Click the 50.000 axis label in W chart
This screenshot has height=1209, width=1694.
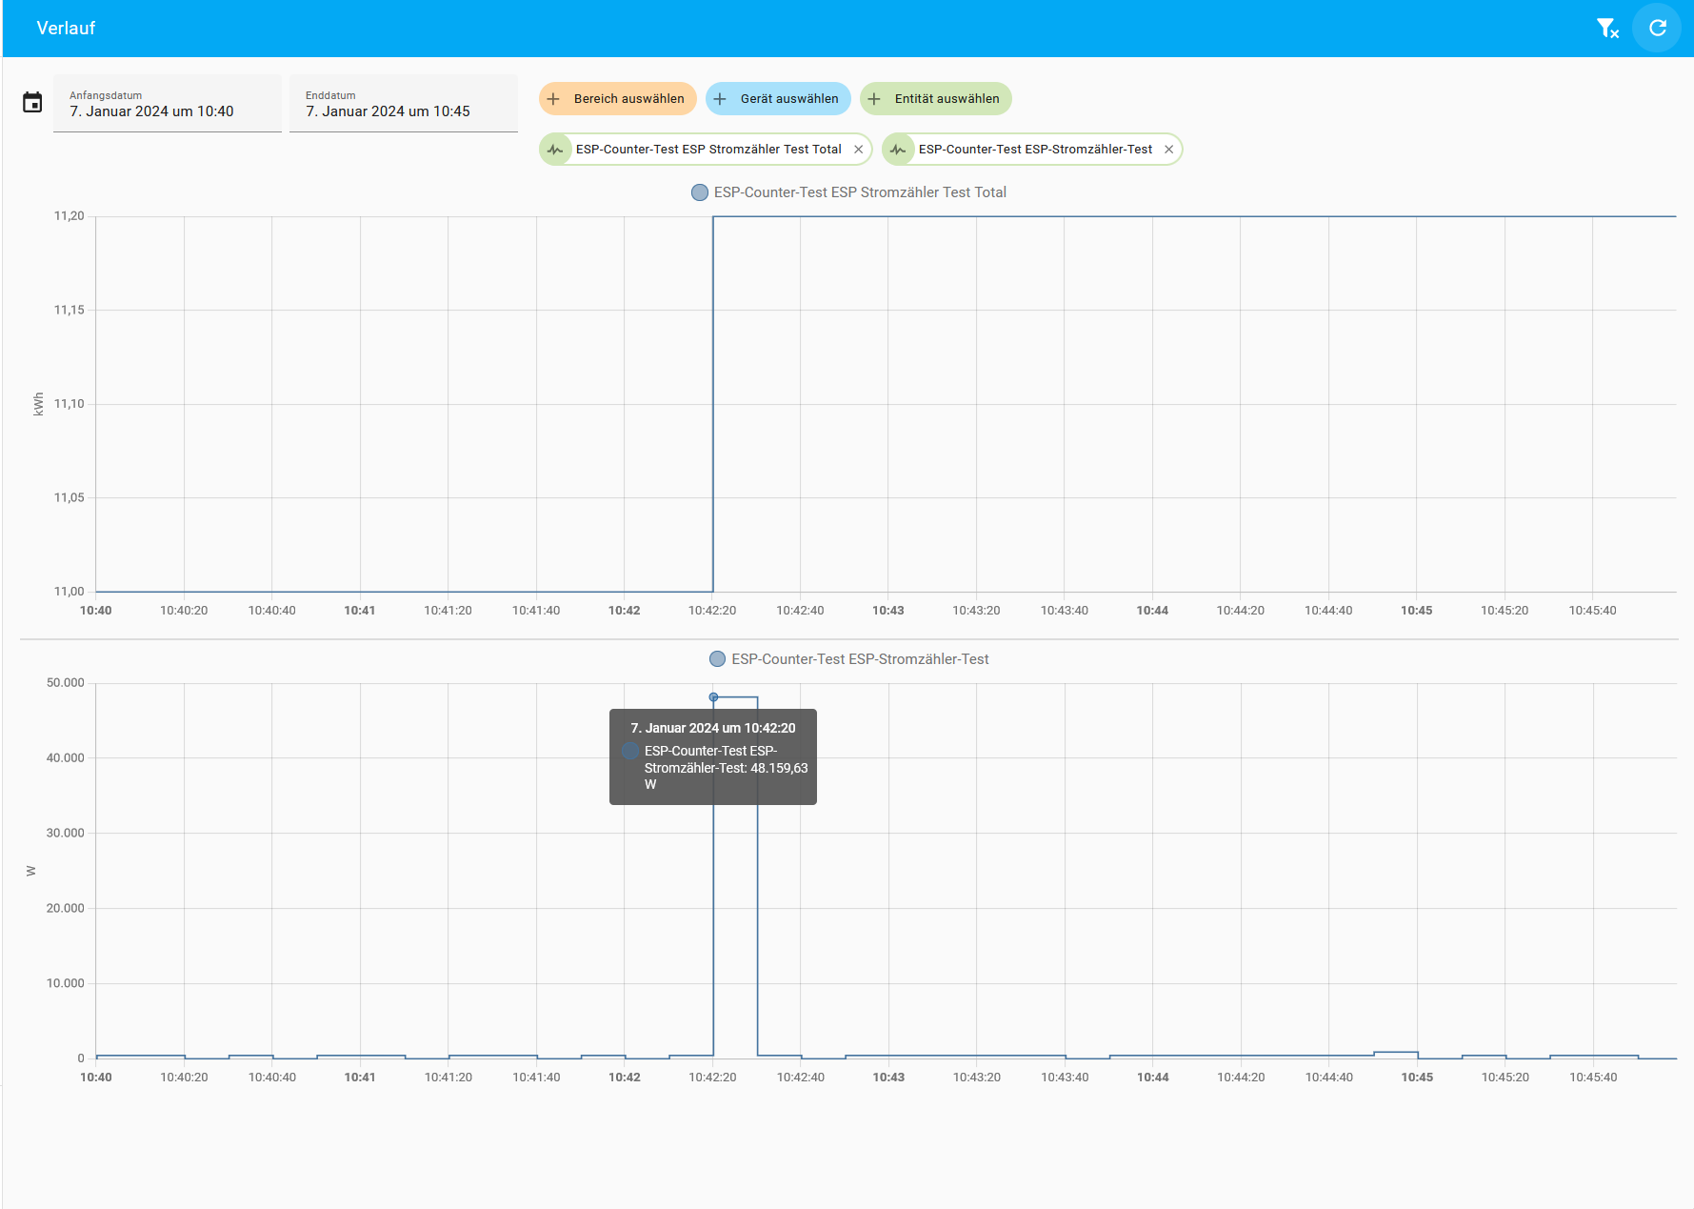pos(66,683)
